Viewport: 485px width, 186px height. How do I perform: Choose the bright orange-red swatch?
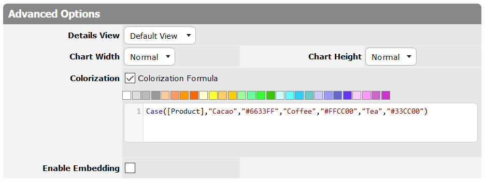(194, 95)
